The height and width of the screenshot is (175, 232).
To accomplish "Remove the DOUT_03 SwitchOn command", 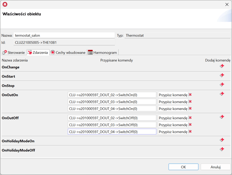I will pos(190,102).
